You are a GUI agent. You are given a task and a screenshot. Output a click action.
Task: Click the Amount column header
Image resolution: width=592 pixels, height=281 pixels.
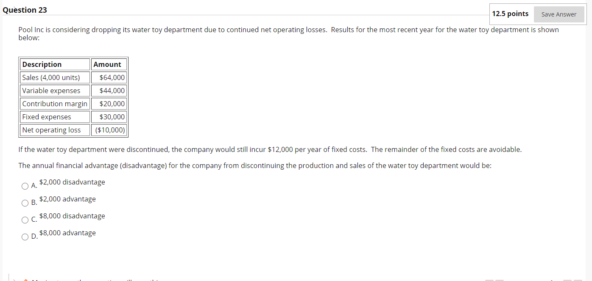(x=109, y=64)
